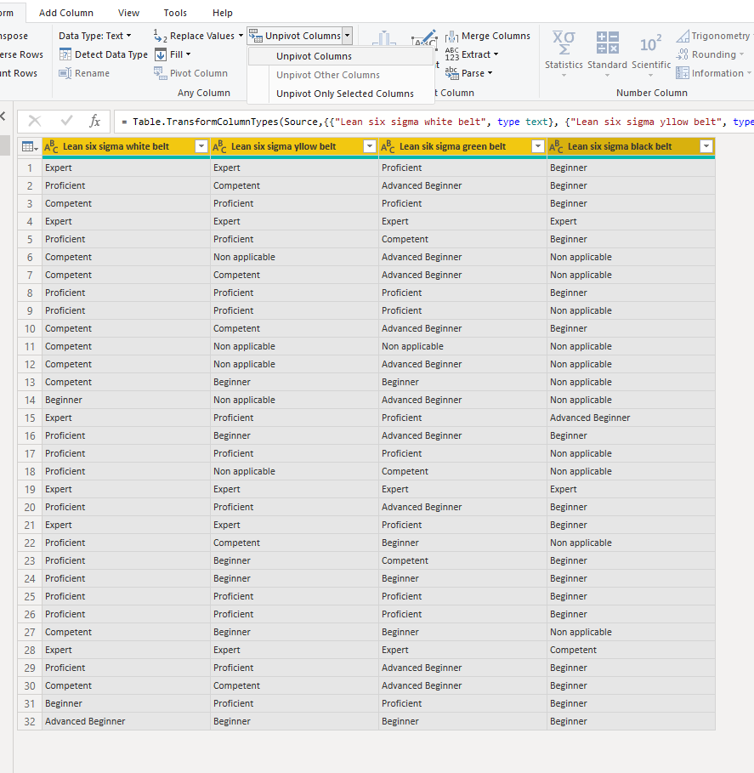Open the Help tab
The width and height of the screenshot is (754, 773).
click(x=222, y=13)
